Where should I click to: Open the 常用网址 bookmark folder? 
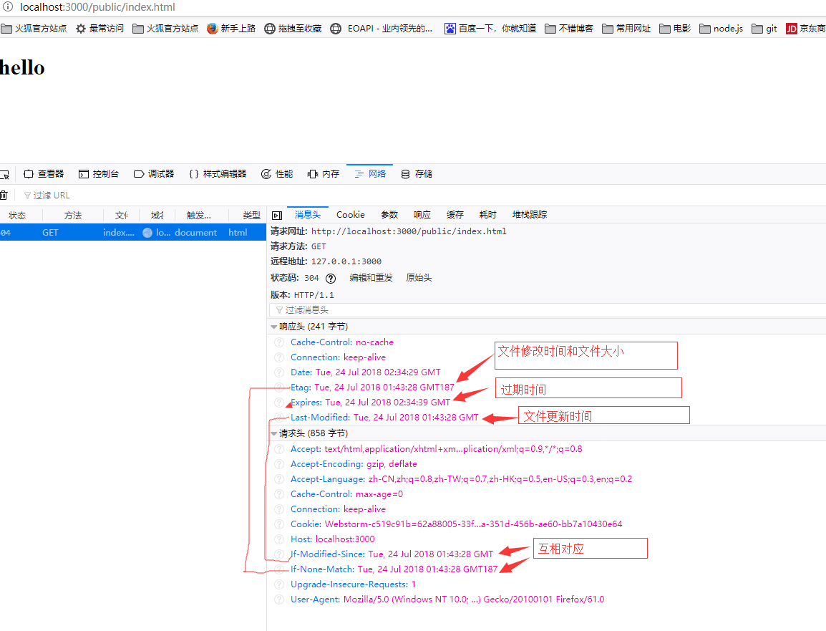[x=626, y=29]
